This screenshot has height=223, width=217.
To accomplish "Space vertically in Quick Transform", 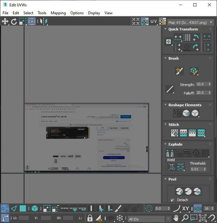I will (x=207, y=47).
